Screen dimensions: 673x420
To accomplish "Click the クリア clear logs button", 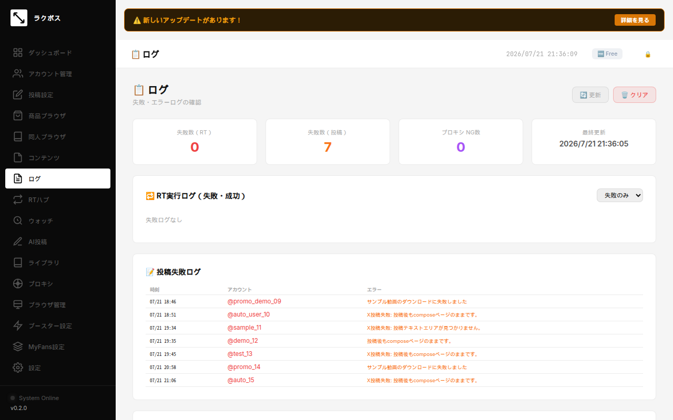I will (635, 95).
